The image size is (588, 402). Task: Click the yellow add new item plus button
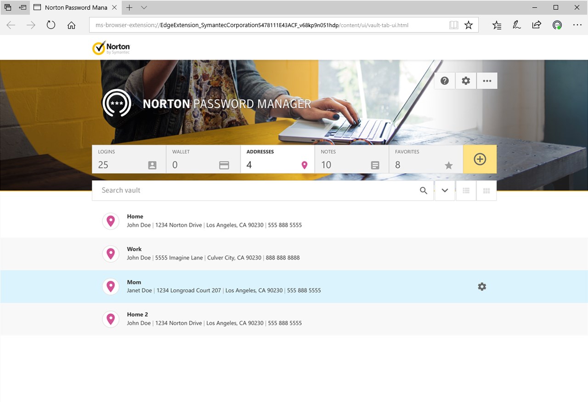480,159
